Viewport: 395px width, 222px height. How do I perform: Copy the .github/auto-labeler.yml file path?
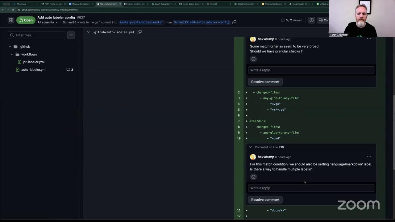(x=139, y=32)
